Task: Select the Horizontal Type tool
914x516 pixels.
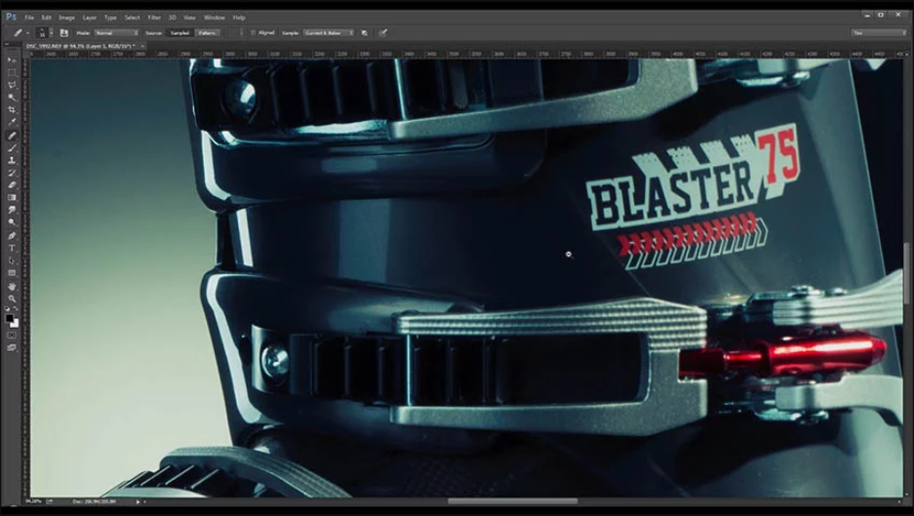Action: (x=12, y=249)
